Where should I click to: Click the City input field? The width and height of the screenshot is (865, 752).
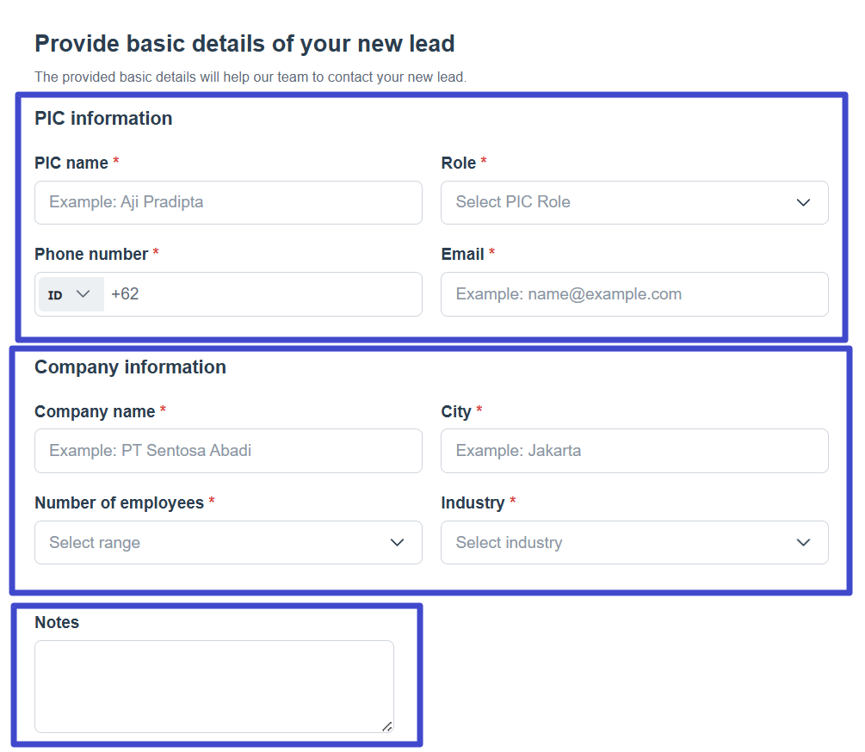pyautogui.click(x=634, y=451)
